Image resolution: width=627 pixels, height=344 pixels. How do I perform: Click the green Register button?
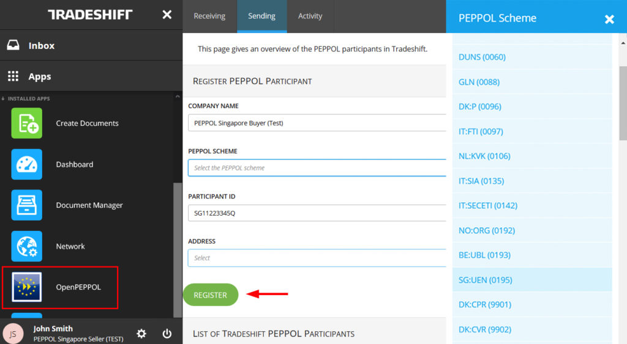(211, 295)
